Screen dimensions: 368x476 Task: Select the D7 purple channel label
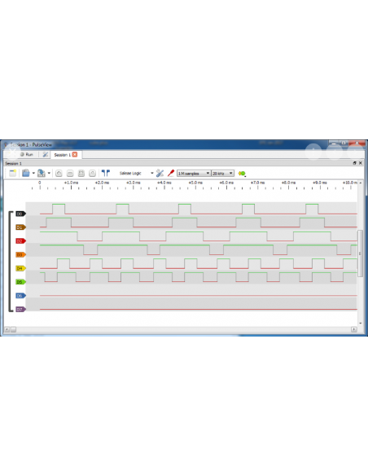20,310
